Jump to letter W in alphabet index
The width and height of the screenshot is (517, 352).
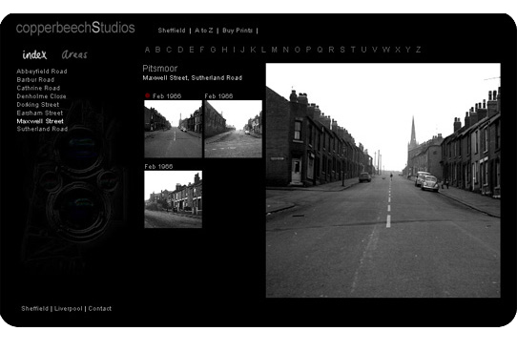pyautogui.click(x=386, y=50)
